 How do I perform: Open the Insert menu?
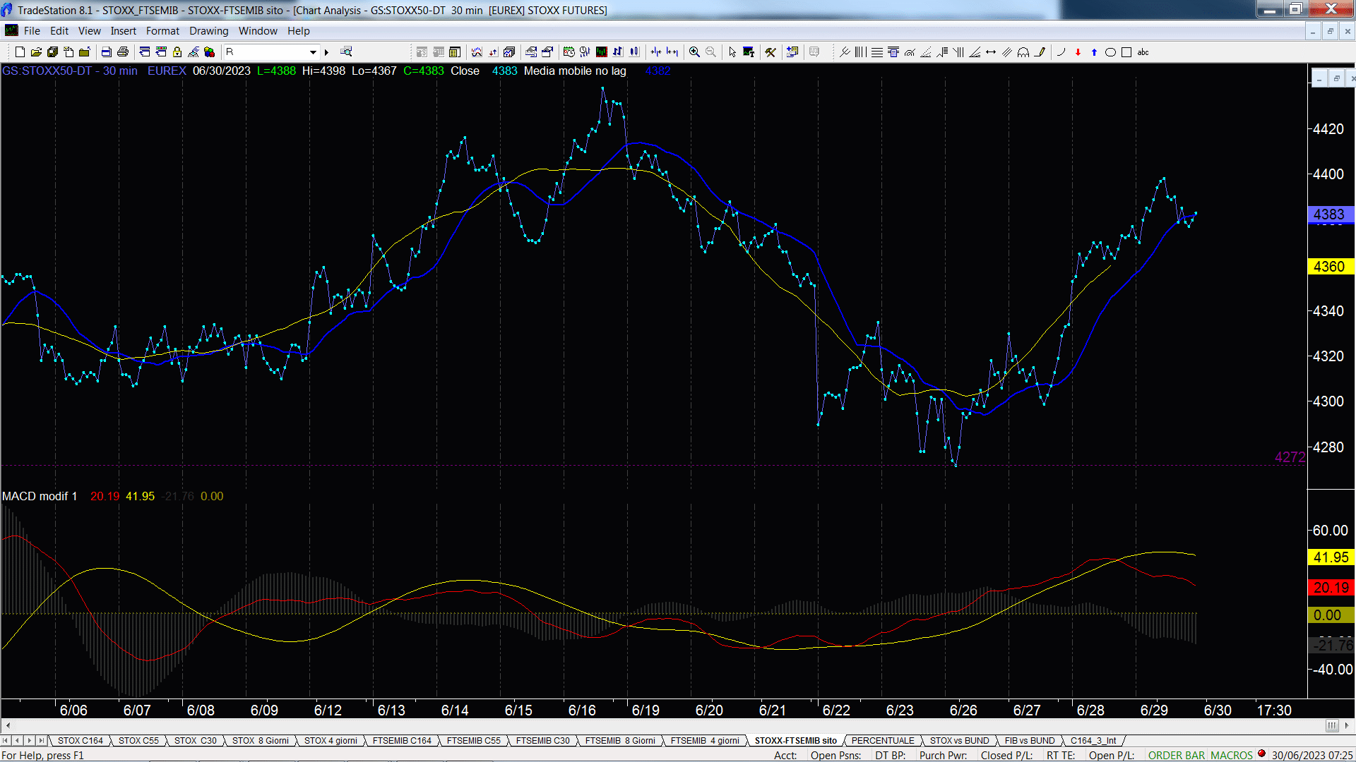tap(124, 31)
